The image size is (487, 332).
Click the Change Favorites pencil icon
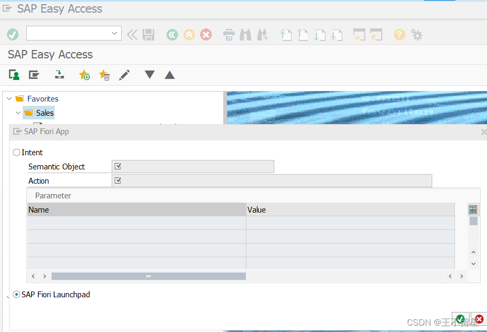tap(124, 75)
